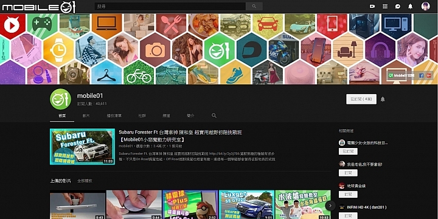
Task: Open the 精靈球 Plus video thumbnail
Action: click(190, 204)
